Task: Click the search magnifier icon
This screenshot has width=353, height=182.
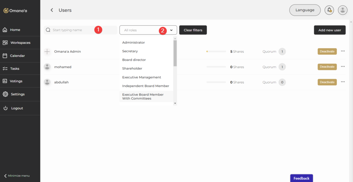Action: pyautogui.click(x=48, y=30)
